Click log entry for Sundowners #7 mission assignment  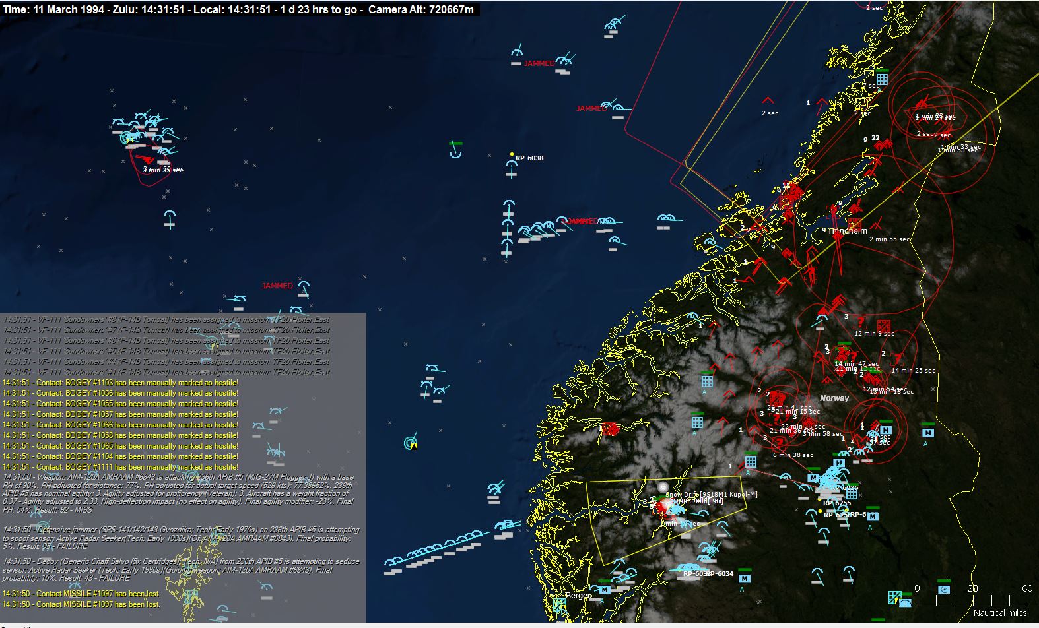tap(166, 330)
